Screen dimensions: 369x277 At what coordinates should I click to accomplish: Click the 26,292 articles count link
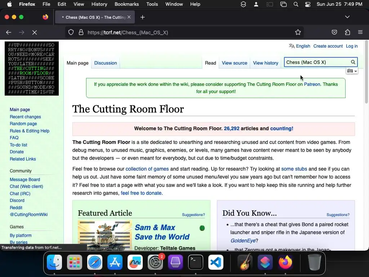click(x=232, y=129)
